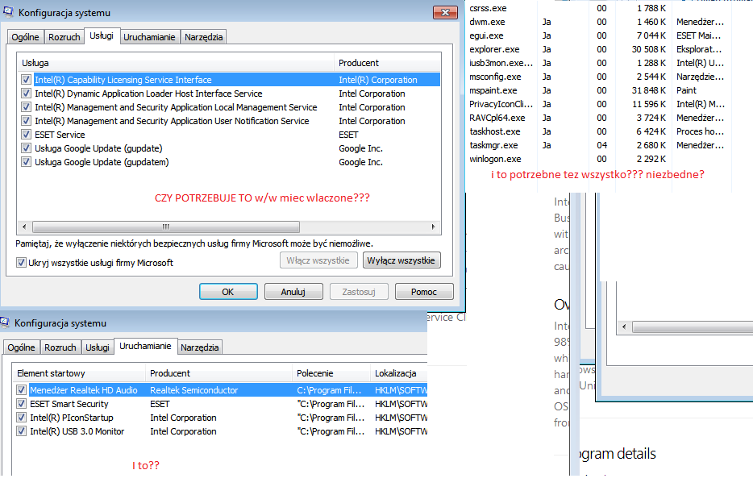Open the Ogólne tab in the startup-items window
Viewport: 753px width, 495px height.
[21, 347]
